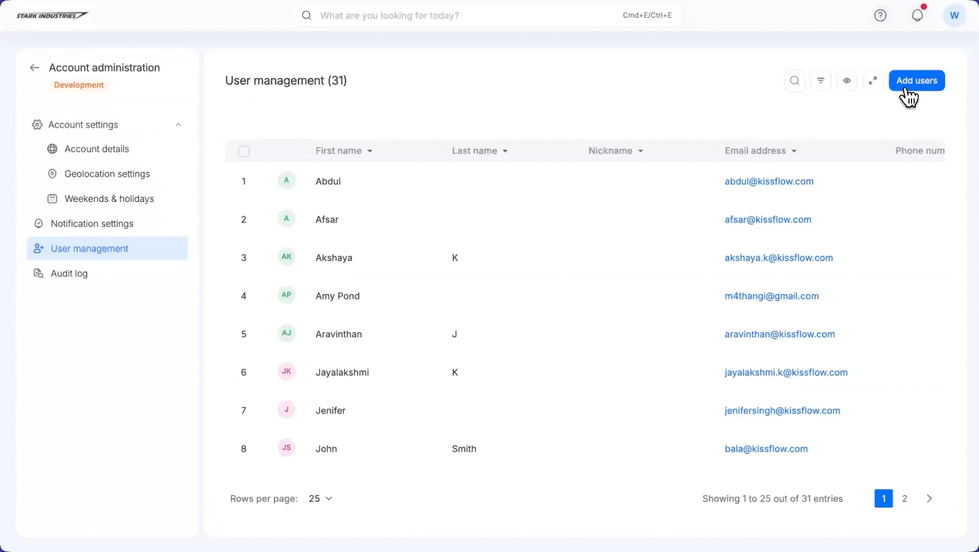979x552 pixels.
Task: Select Notification settings in sidebar
Action: coord(92,224)
